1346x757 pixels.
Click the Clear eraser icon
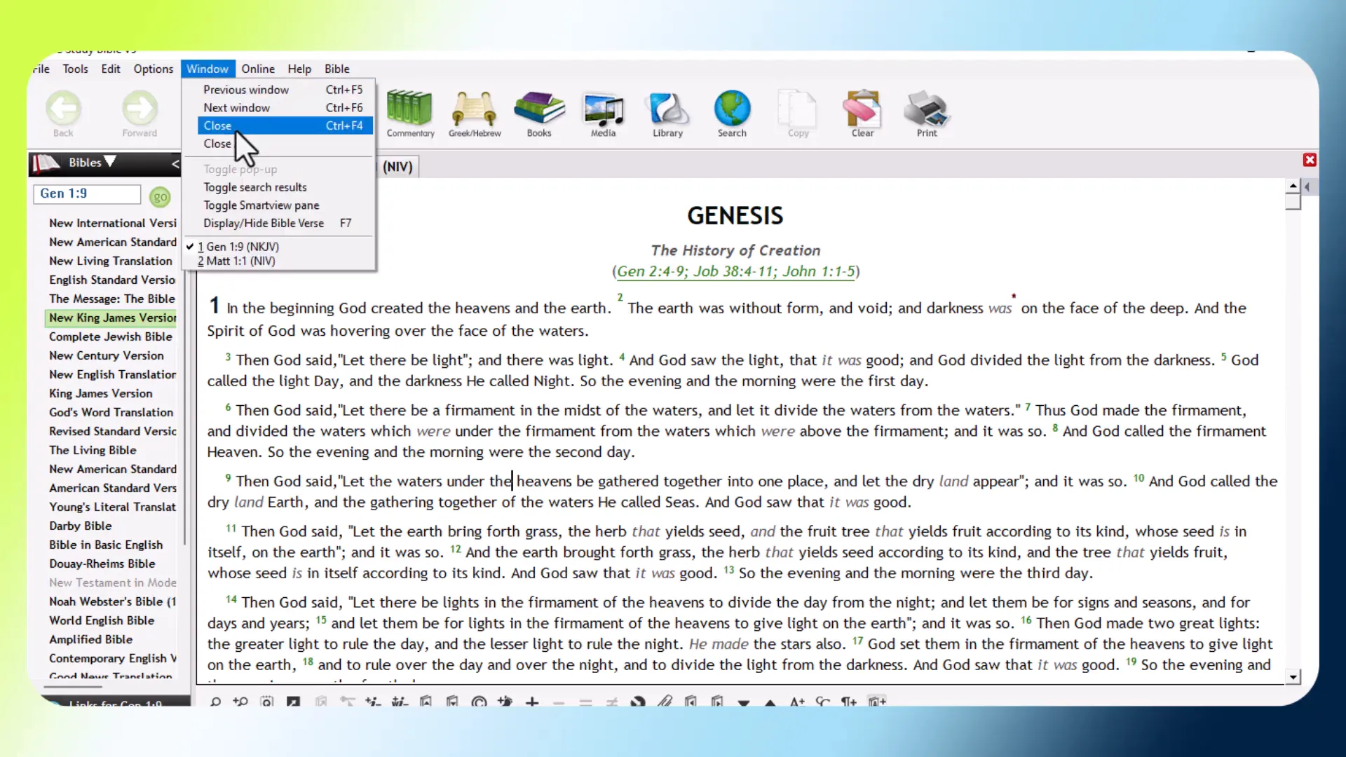click(862, 109)
